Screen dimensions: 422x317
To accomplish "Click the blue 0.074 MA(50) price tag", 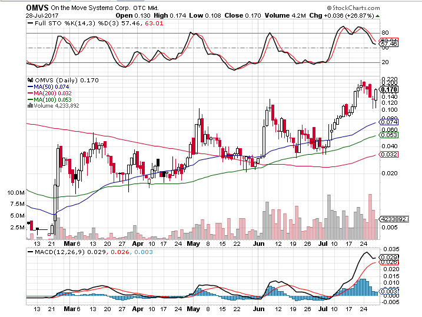I will [389, 122].
